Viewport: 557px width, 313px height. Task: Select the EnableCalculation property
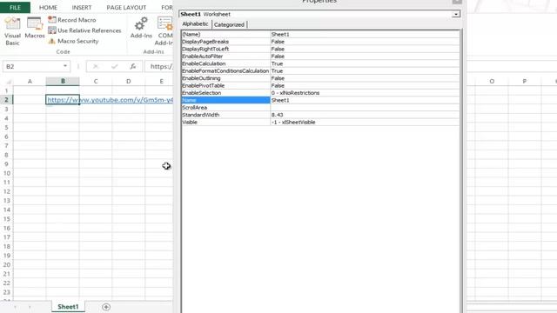point(226,63)
